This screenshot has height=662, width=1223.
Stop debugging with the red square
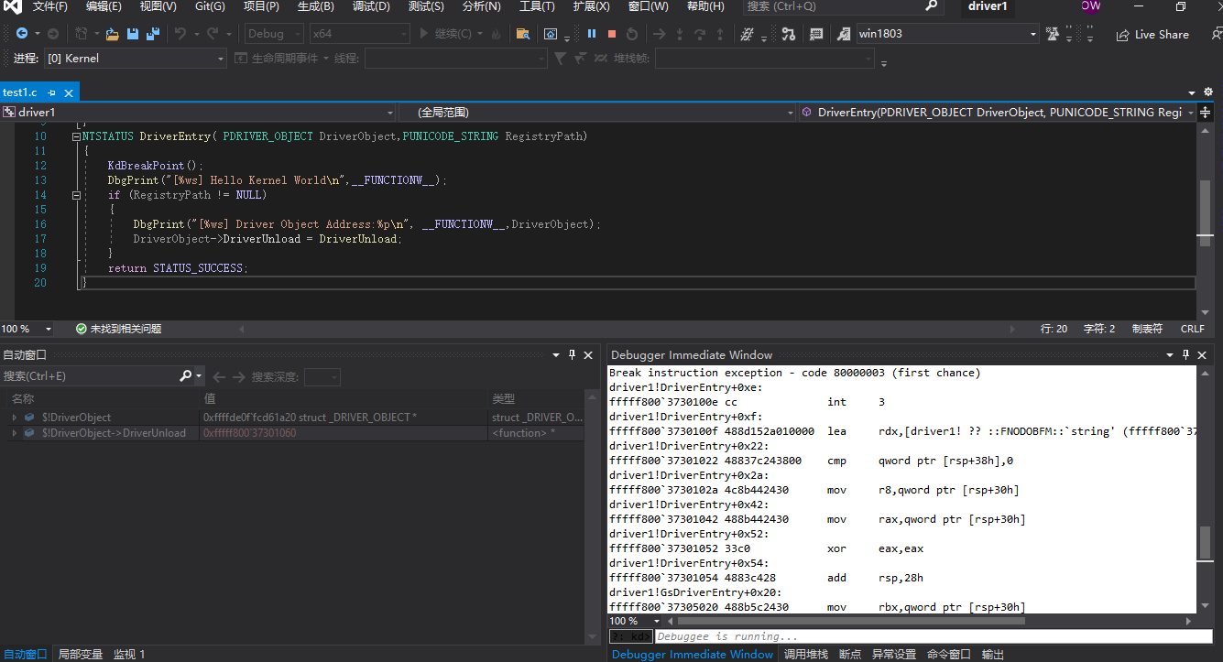pos(612,34)
